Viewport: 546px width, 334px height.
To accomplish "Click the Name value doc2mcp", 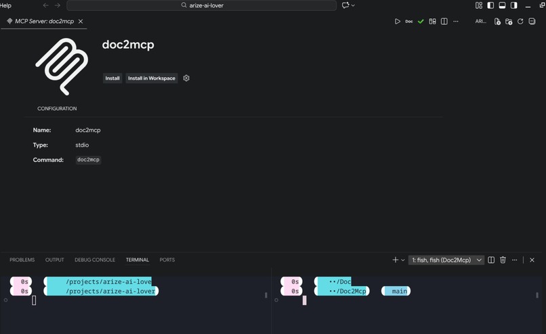I will (88, 130).
